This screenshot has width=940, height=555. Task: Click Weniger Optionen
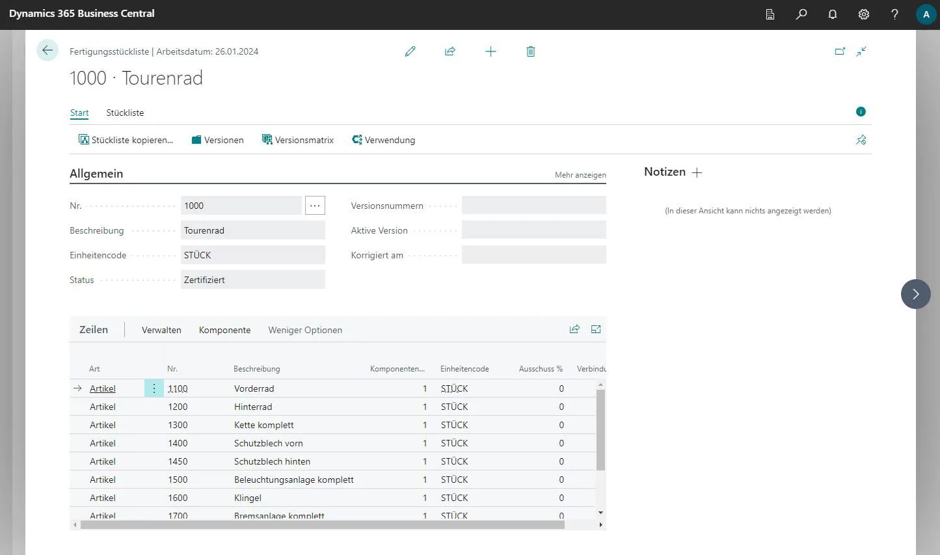point(305,330)
